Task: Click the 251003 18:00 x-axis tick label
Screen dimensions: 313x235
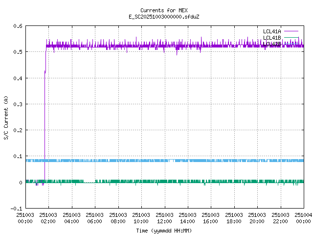Action: [x=234, y=217]
